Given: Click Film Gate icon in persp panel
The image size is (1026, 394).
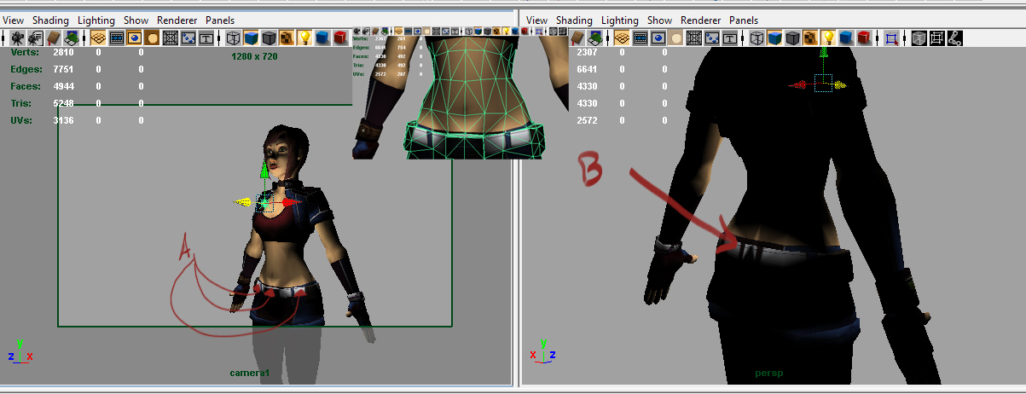Looking at the screenshot, I should click(640, 38).
